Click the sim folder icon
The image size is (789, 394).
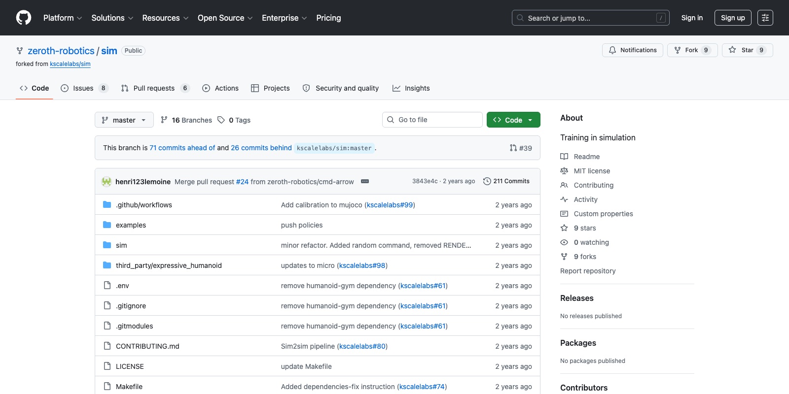[107, 245]
